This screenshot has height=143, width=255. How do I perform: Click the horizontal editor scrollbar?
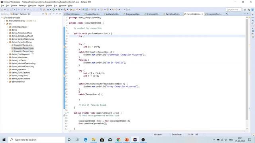tap(157, 131)
